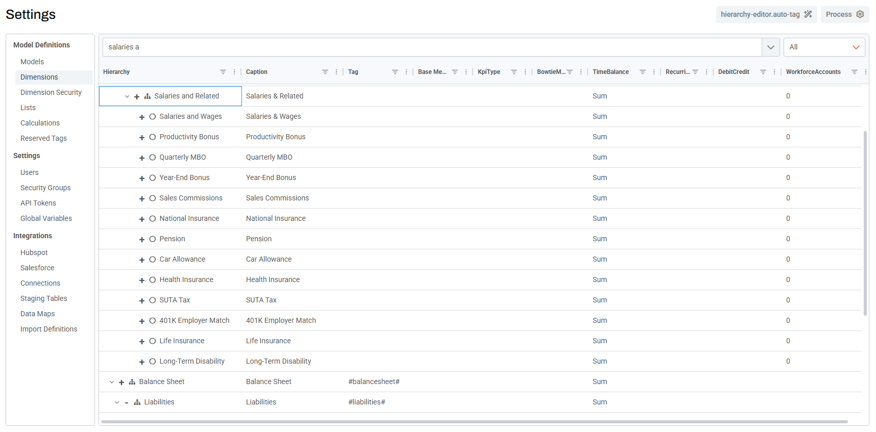The image size is (876, 432).
Task: Open filter icon on TimeBalance column
Action: pyautogui.click(x=643, y=72)
